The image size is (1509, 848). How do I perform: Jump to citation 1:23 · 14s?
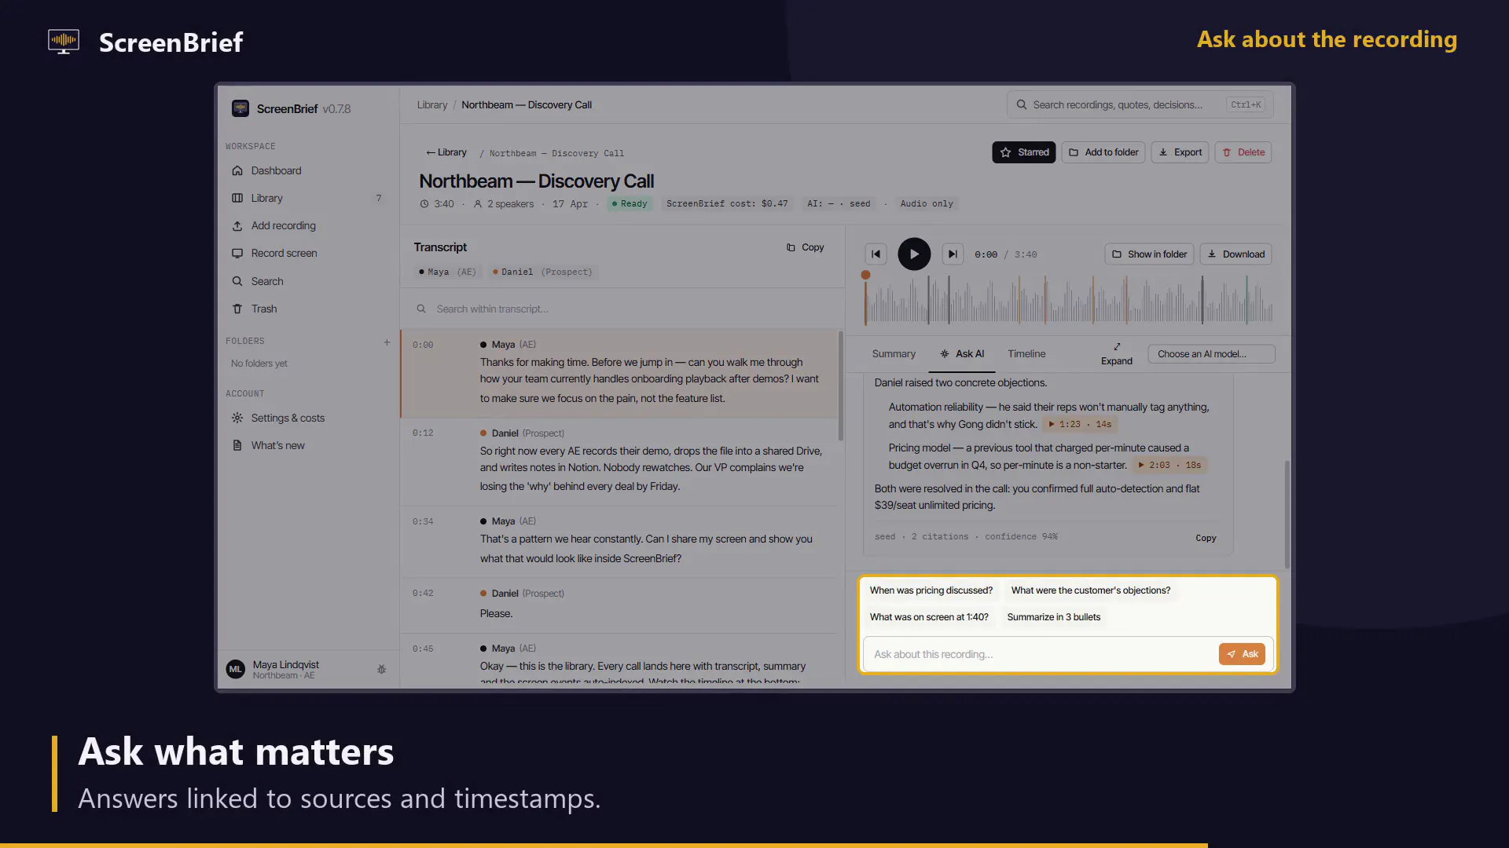coord(1080,424)
